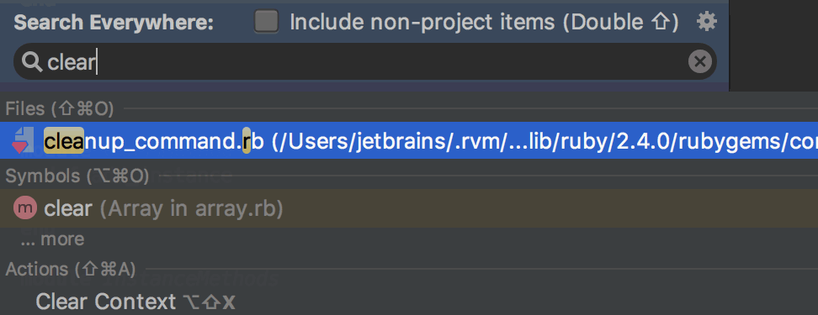Image resolution: width=818 pixels, height=315 pixels.
Task: Click the magnifying glass search icon
Action: coord(32,62)
